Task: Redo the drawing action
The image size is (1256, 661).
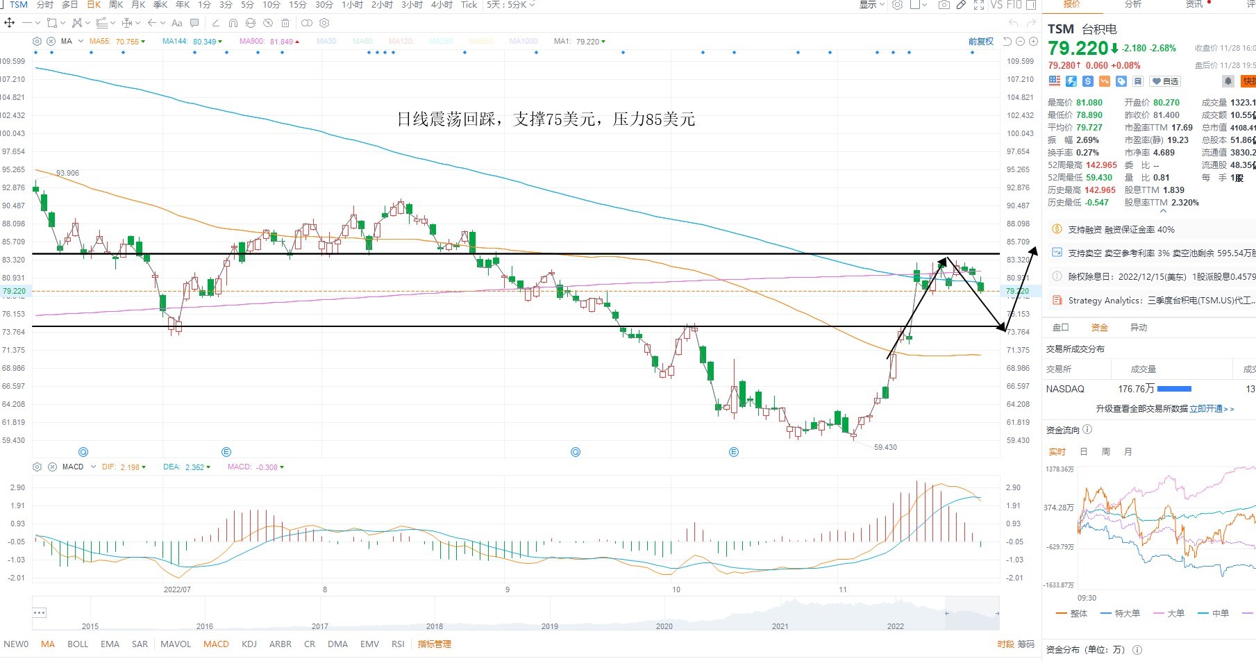Action: tap(1031, 23)
